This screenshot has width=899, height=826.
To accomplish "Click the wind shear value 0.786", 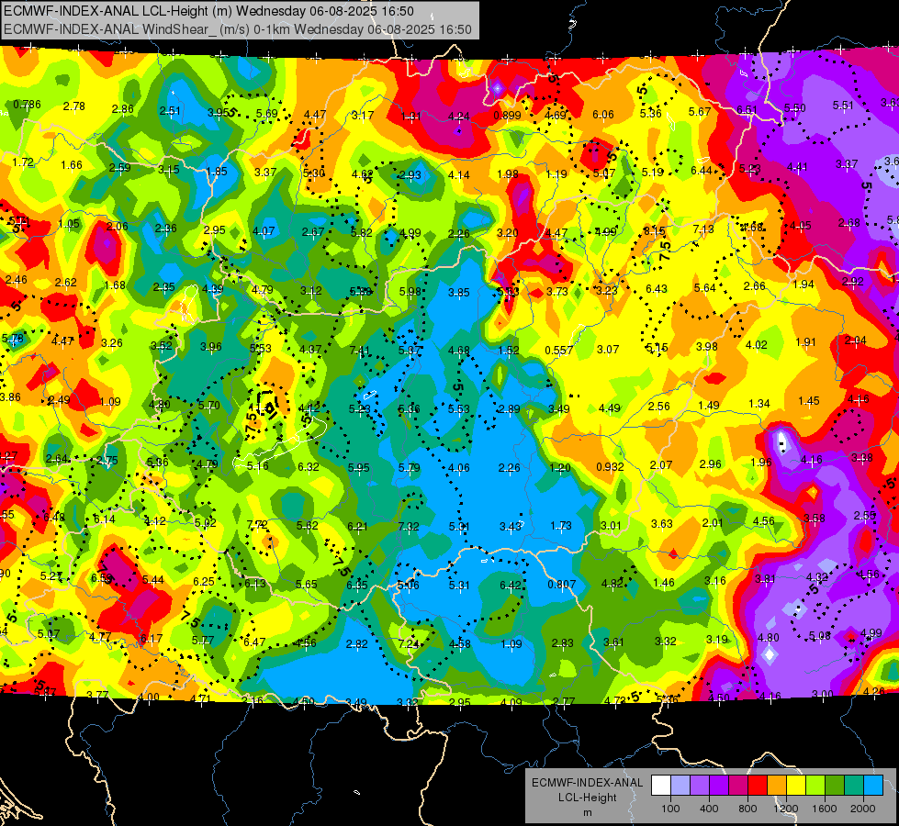I will 27,105.
